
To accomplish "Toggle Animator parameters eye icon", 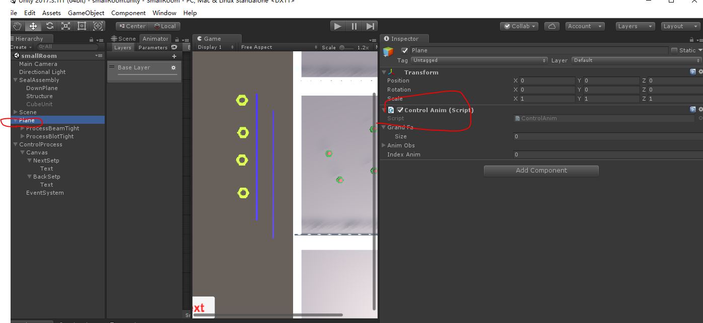I will click(x=174, y=47).
